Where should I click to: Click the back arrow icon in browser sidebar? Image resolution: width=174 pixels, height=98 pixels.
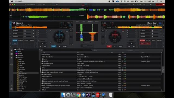pos(11,65)
